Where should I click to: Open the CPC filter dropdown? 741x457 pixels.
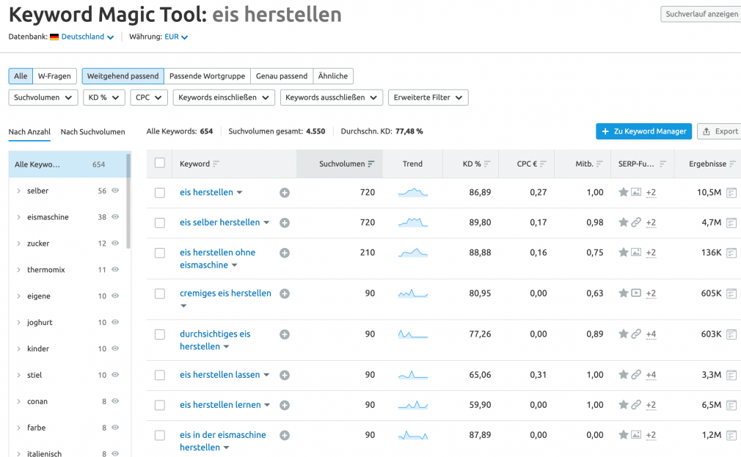pos(149,98)
